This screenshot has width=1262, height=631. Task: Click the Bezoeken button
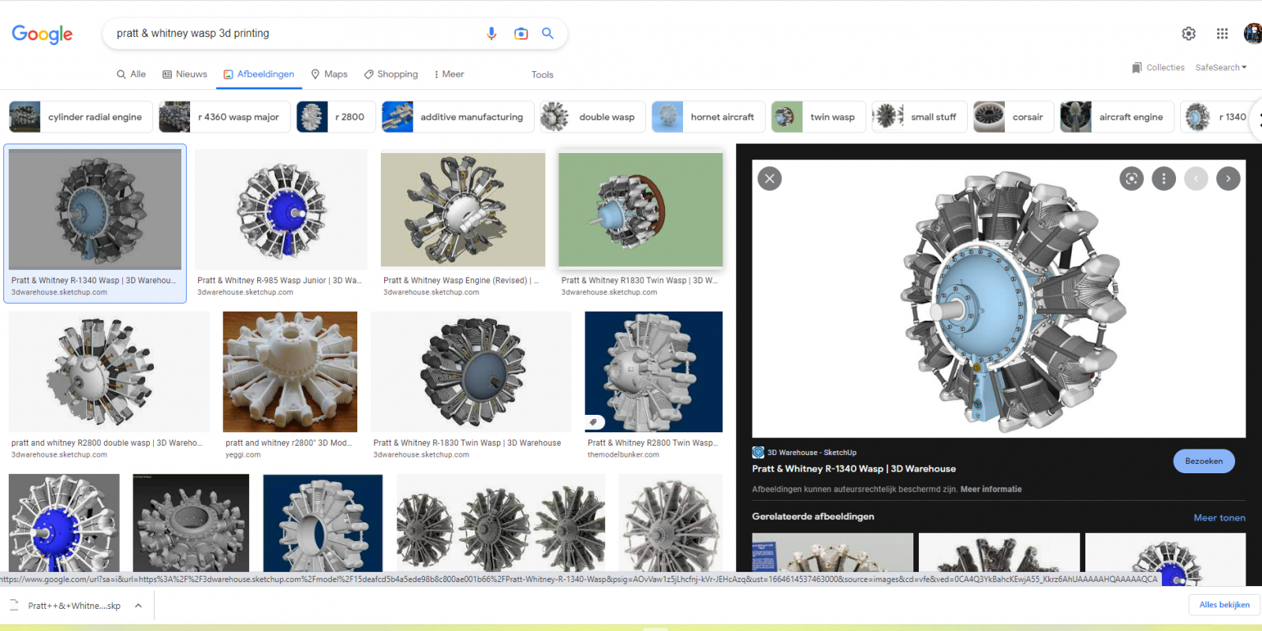pos(1204,461)
